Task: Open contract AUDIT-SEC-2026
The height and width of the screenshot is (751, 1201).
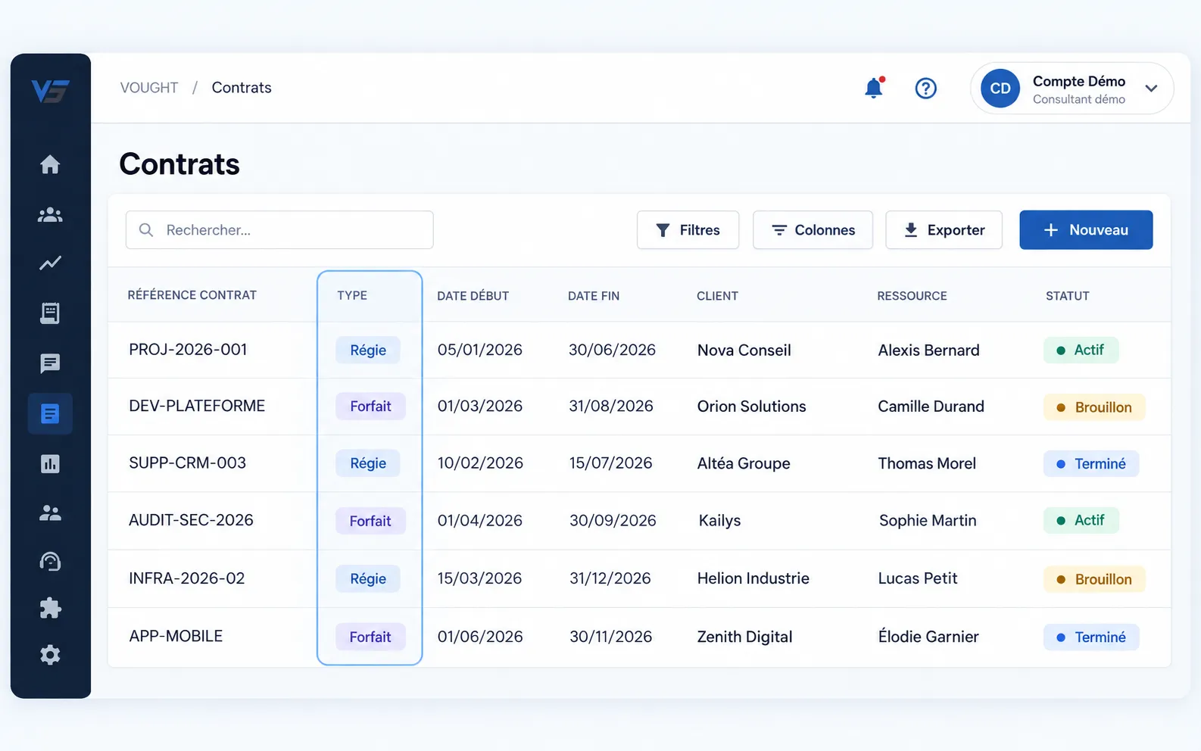Action: pos(191,520)
